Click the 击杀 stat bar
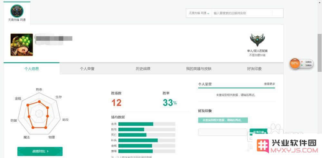Viewport: 322px width, 158px height. click(147, 124)
